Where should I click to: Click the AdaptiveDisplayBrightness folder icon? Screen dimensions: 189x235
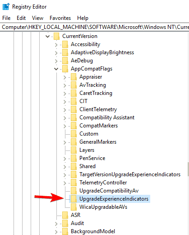tap(65, 52)
